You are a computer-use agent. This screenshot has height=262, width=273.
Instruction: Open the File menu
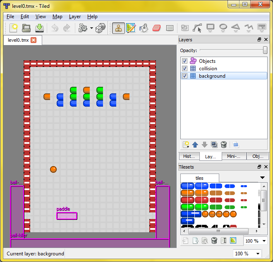[10, 17]
